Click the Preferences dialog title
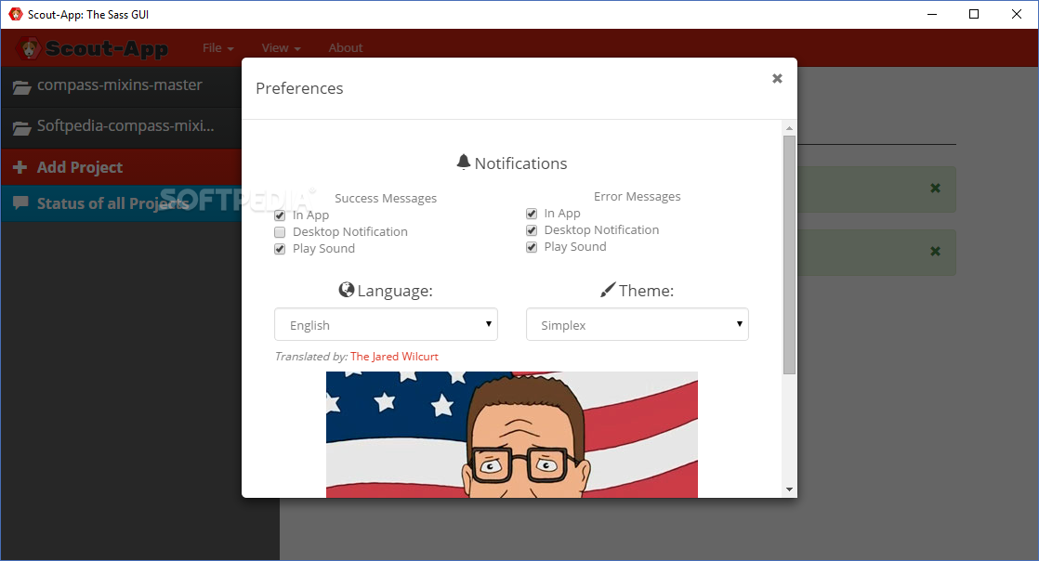The image size is (1039, 561). click(299, 88)
